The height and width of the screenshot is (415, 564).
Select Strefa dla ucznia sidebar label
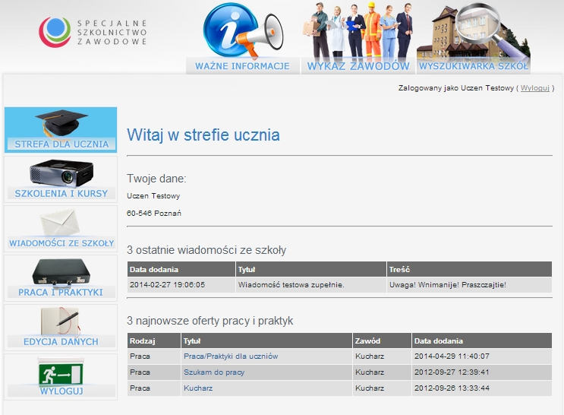point(61,144)
